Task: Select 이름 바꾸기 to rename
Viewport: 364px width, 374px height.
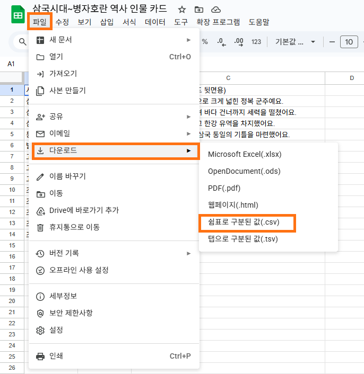Action: pyautogui.click(x=114, y=176)
